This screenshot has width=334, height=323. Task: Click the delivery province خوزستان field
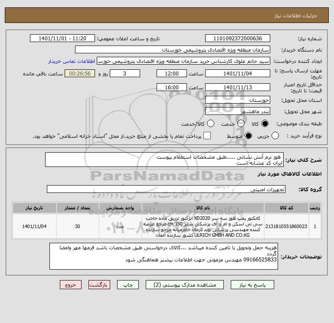(238, 100)
